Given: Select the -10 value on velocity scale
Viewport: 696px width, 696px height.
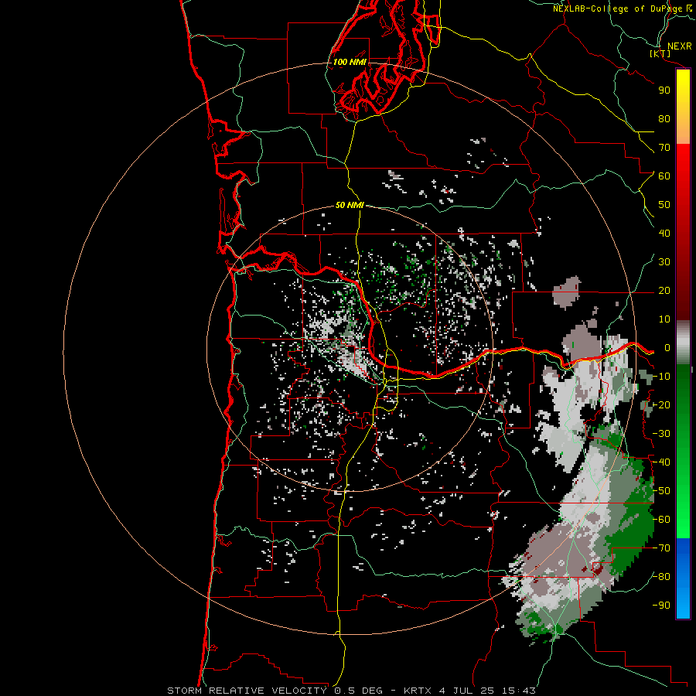Looking at the screenshot, I should [661, 377].
